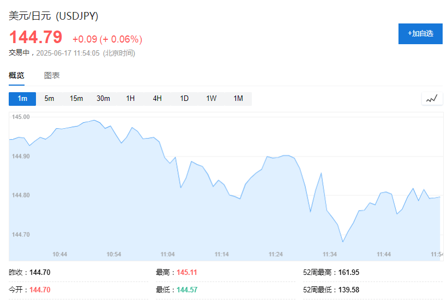Click the 11:04 time axis marker

coord(168,254)
